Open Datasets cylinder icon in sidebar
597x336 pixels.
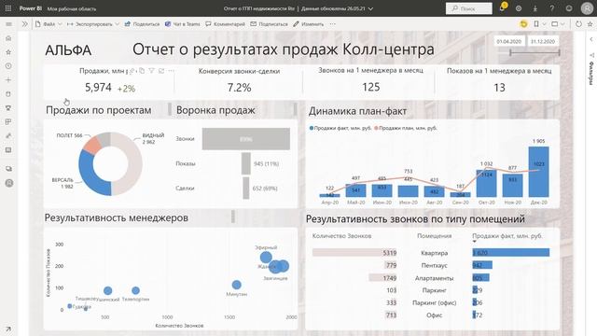coord(8,93)
